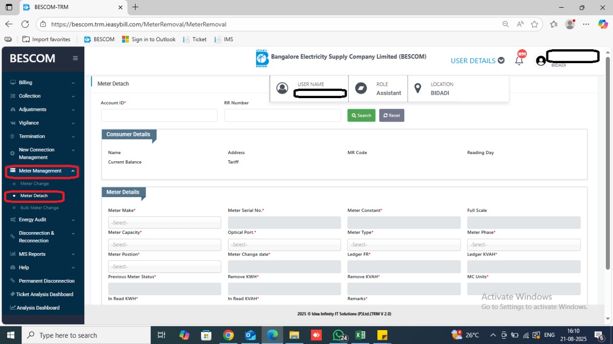Open the Meter Make dropdown
This screenshot has width=613, height=344.
point(164,222)
